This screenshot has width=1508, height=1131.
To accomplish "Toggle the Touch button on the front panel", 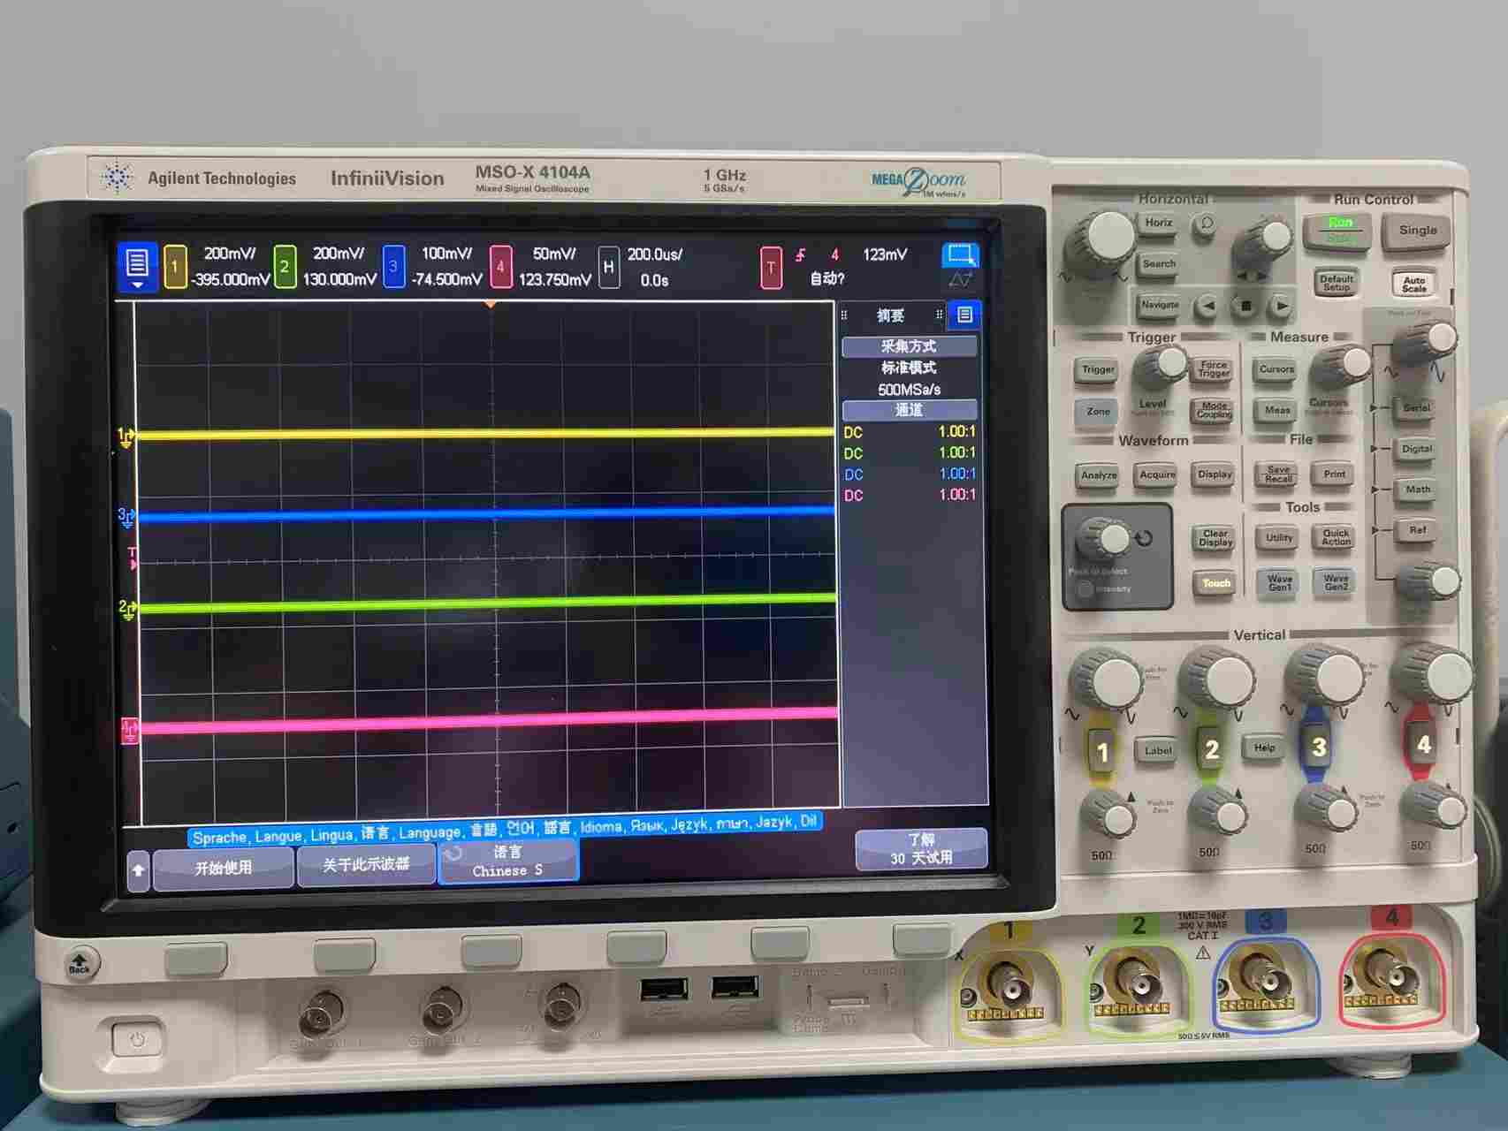I will tap(1215, 583).
